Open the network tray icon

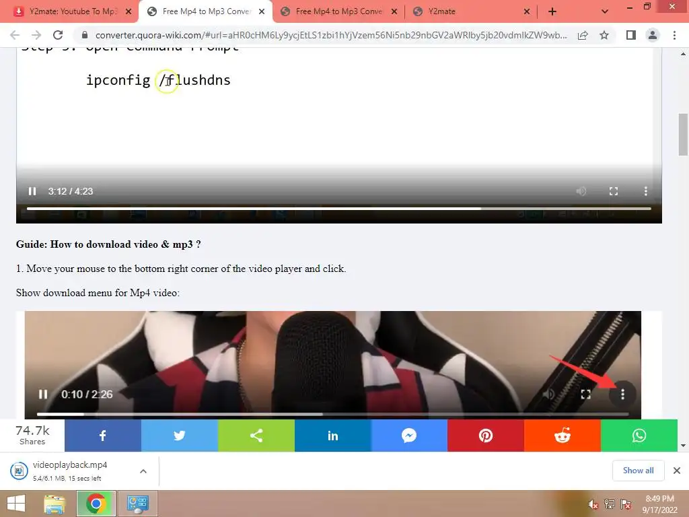[610, 504]
